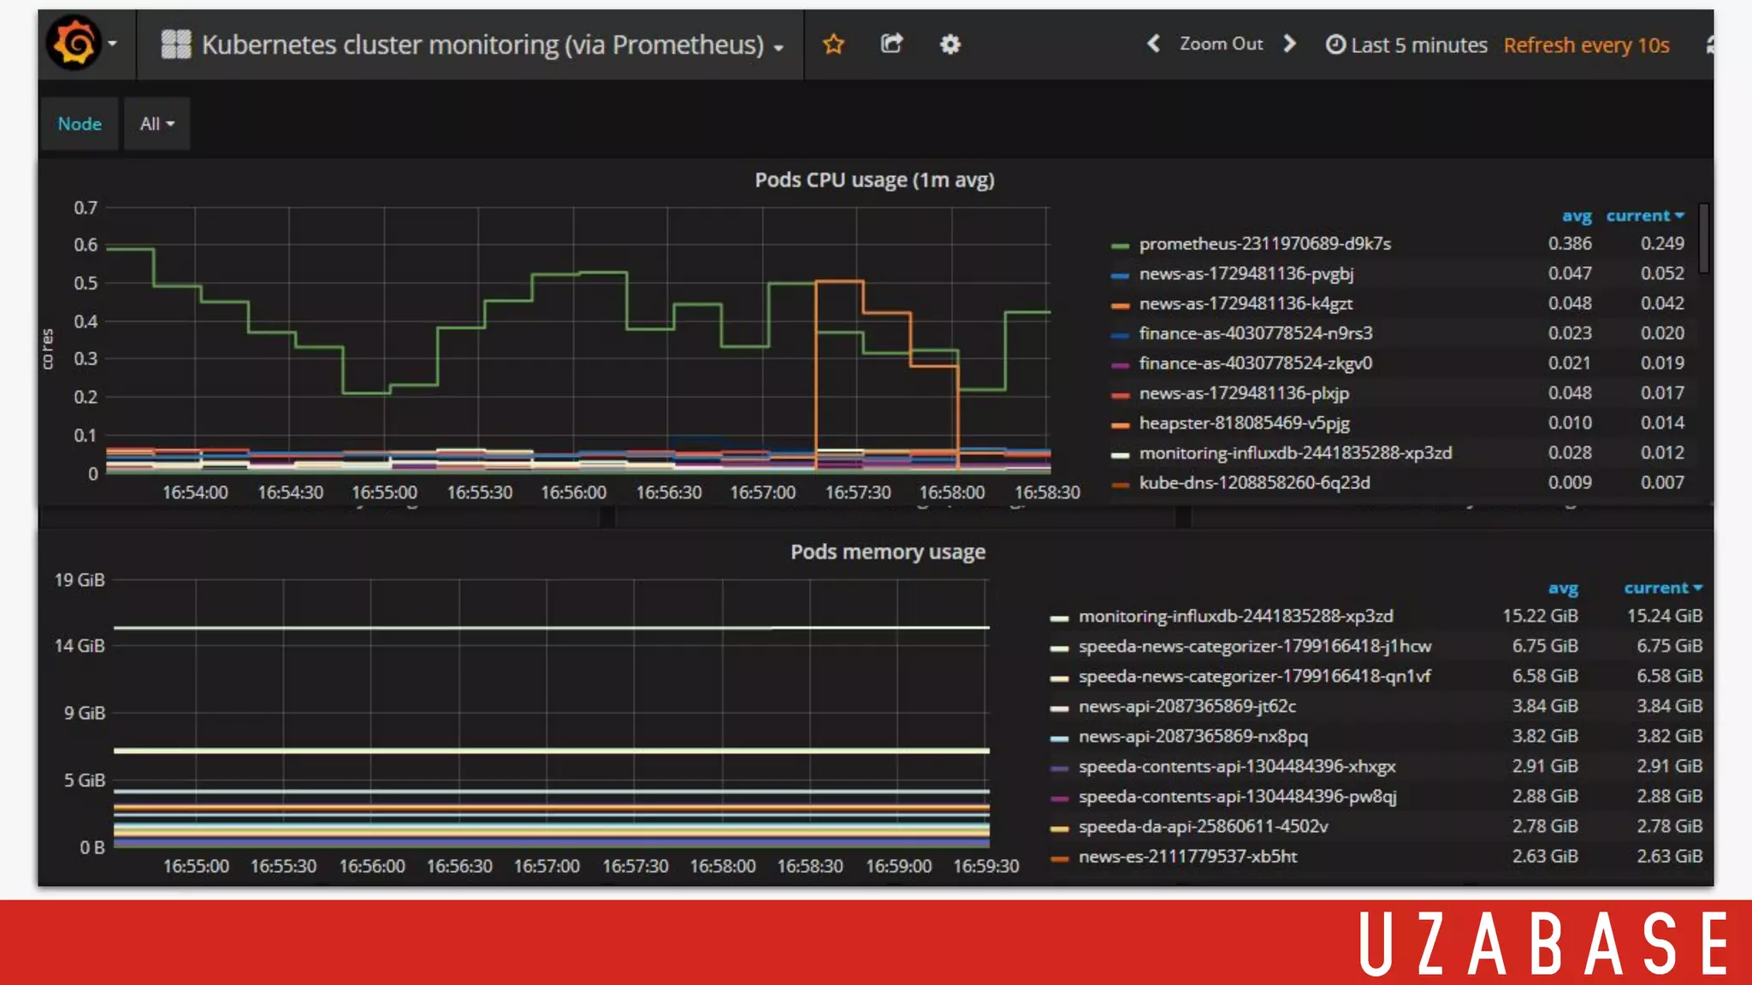Expand the dashboard title picker dropdown

tap(778, 47)
